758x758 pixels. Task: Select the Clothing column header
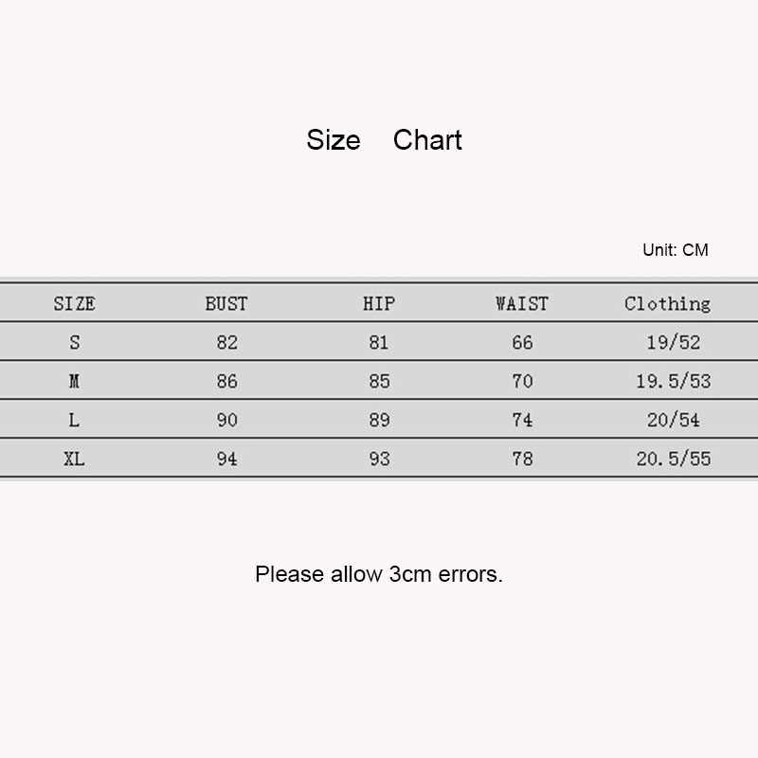coord(667,304)
